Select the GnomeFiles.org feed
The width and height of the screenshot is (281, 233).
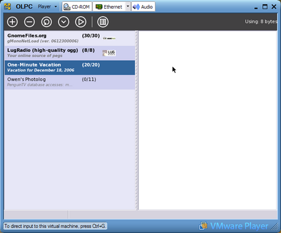tap(70, 38)
